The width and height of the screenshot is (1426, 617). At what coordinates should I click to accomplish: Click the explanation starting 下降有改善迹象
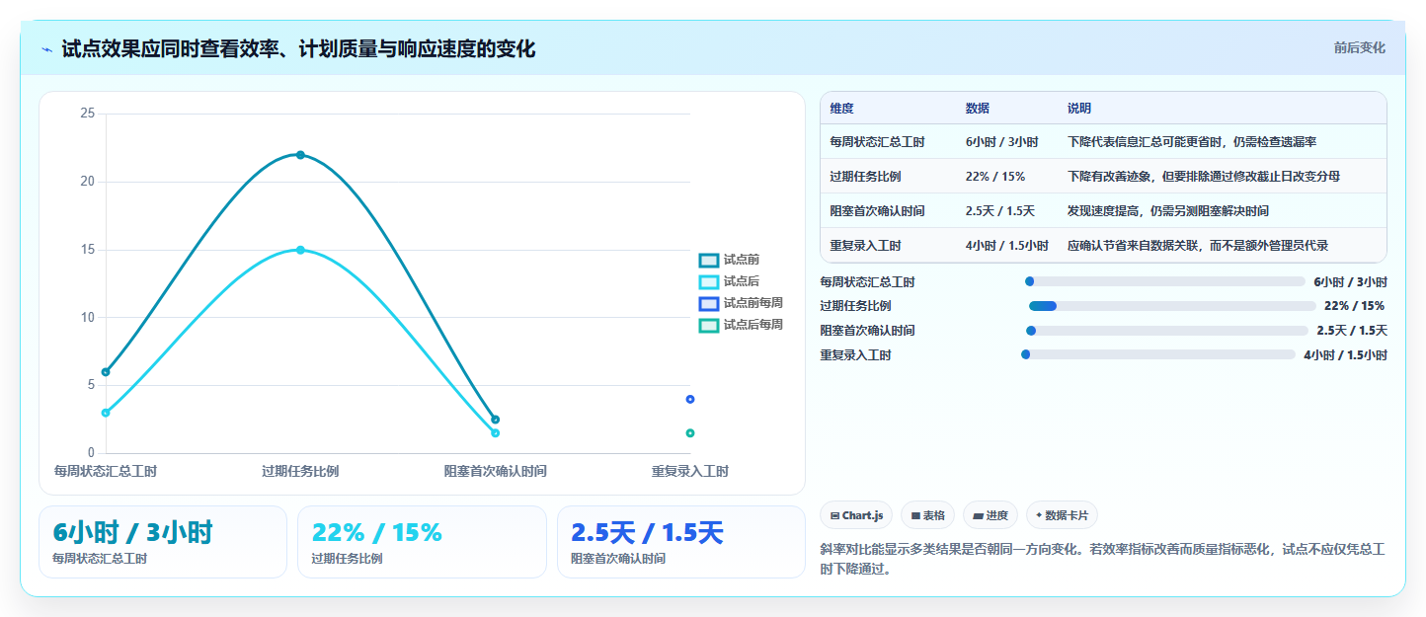(x=1204, y=177)
